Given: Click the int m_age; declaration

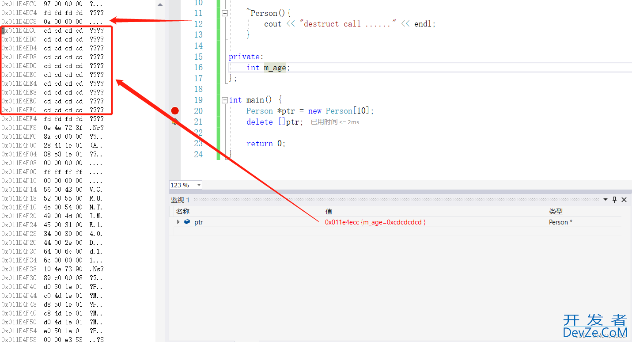Looking at the screenshot, I should click(x=269, y=68).
